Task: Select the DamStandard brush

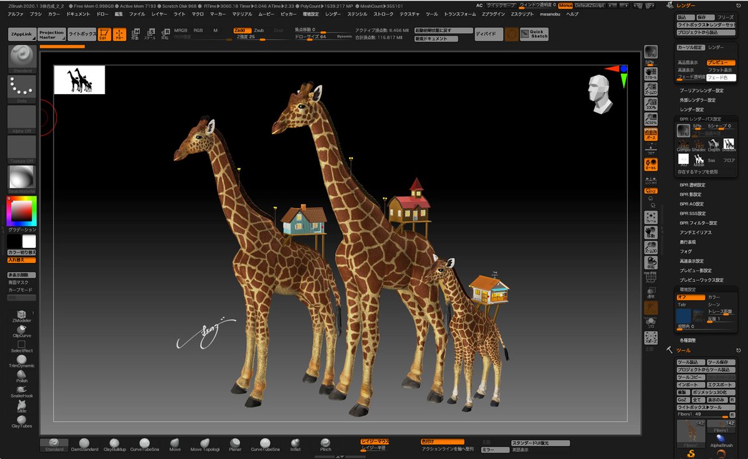Action: point(85,443)
